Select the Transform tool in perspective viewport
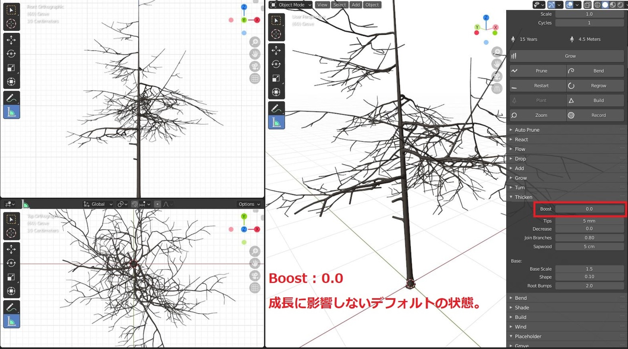The height and width of the screenshot is (349, 628). (276, 92)
